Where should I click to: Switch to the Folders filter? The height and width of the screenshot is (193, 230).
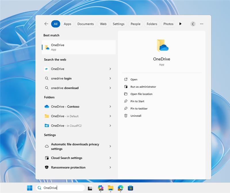pyautogui.click(x=152, y=24)
